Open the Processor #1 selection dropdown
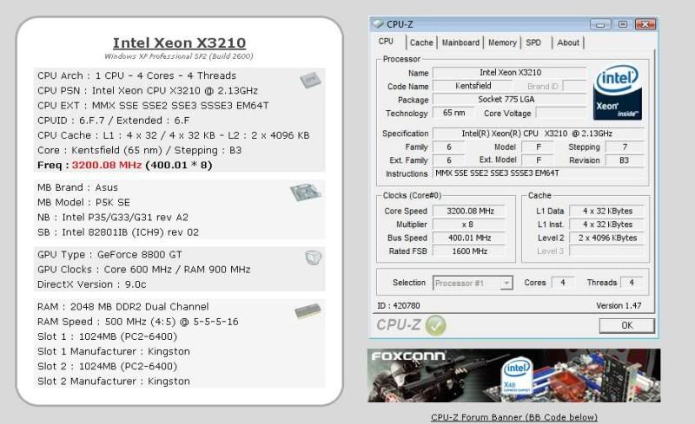This screenshot has width=695, height=424. click(472, 283)
